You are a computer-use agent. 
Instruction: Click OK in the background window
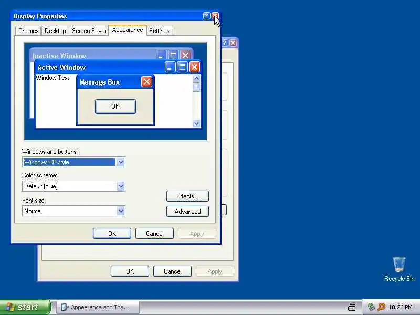tap(130, 271)
